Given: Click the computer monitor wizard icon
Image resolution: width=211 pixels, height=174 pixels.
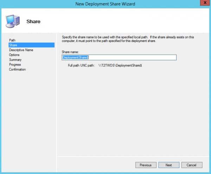Looking at the screenshot, I should (13, 21).
